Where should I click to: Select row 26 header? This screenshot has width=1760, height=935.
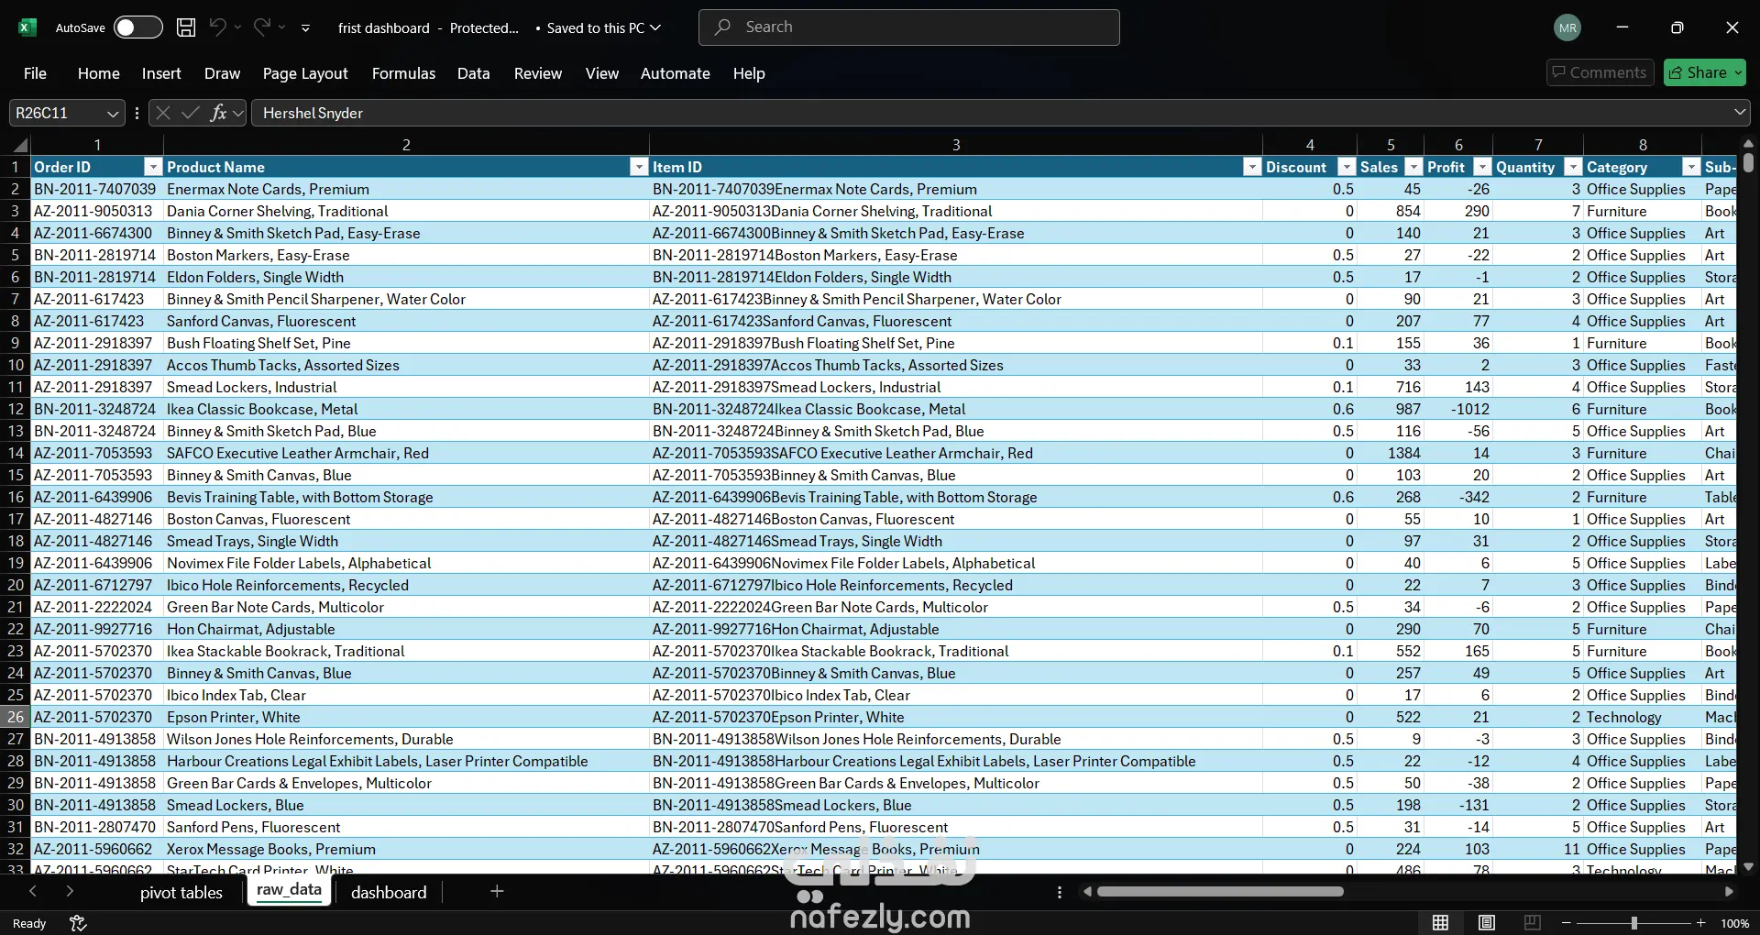coord(16,717)
